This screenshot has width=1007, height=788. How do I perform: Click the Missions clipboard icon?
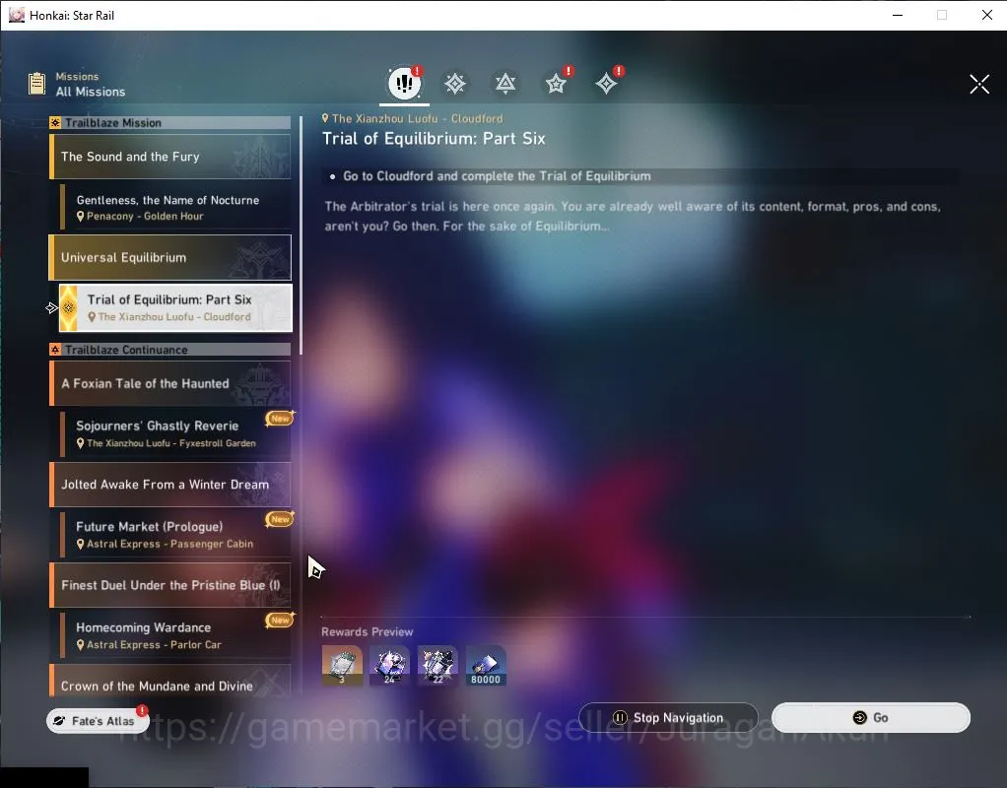click(x=37, y=84)
